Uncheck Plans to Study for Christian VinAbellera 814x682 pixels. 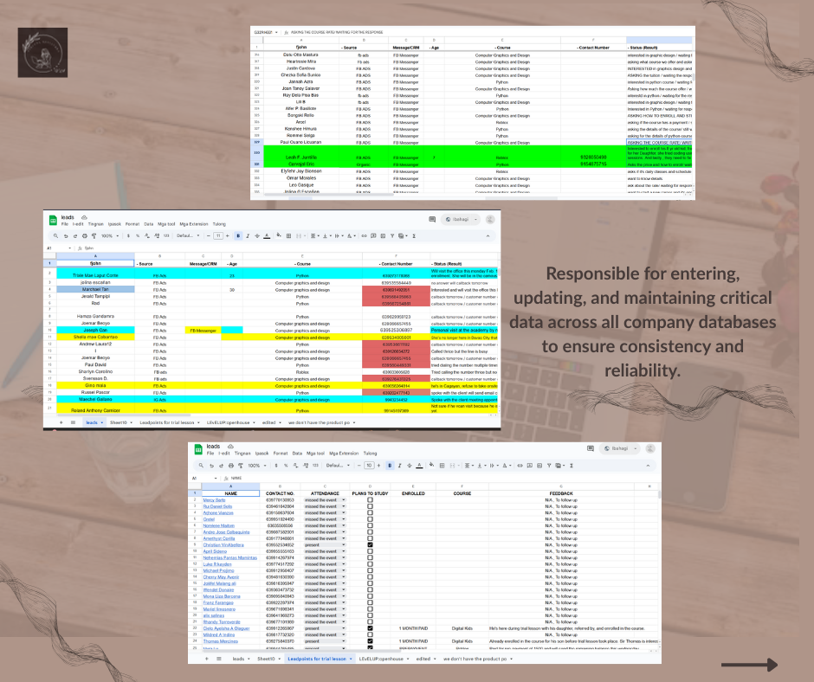[x=370, y=545]
